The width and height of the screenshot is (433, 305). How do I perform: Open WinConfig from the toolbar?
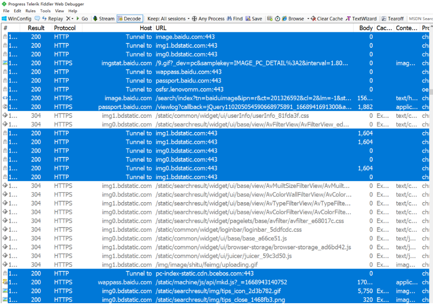tap(16, 19)
